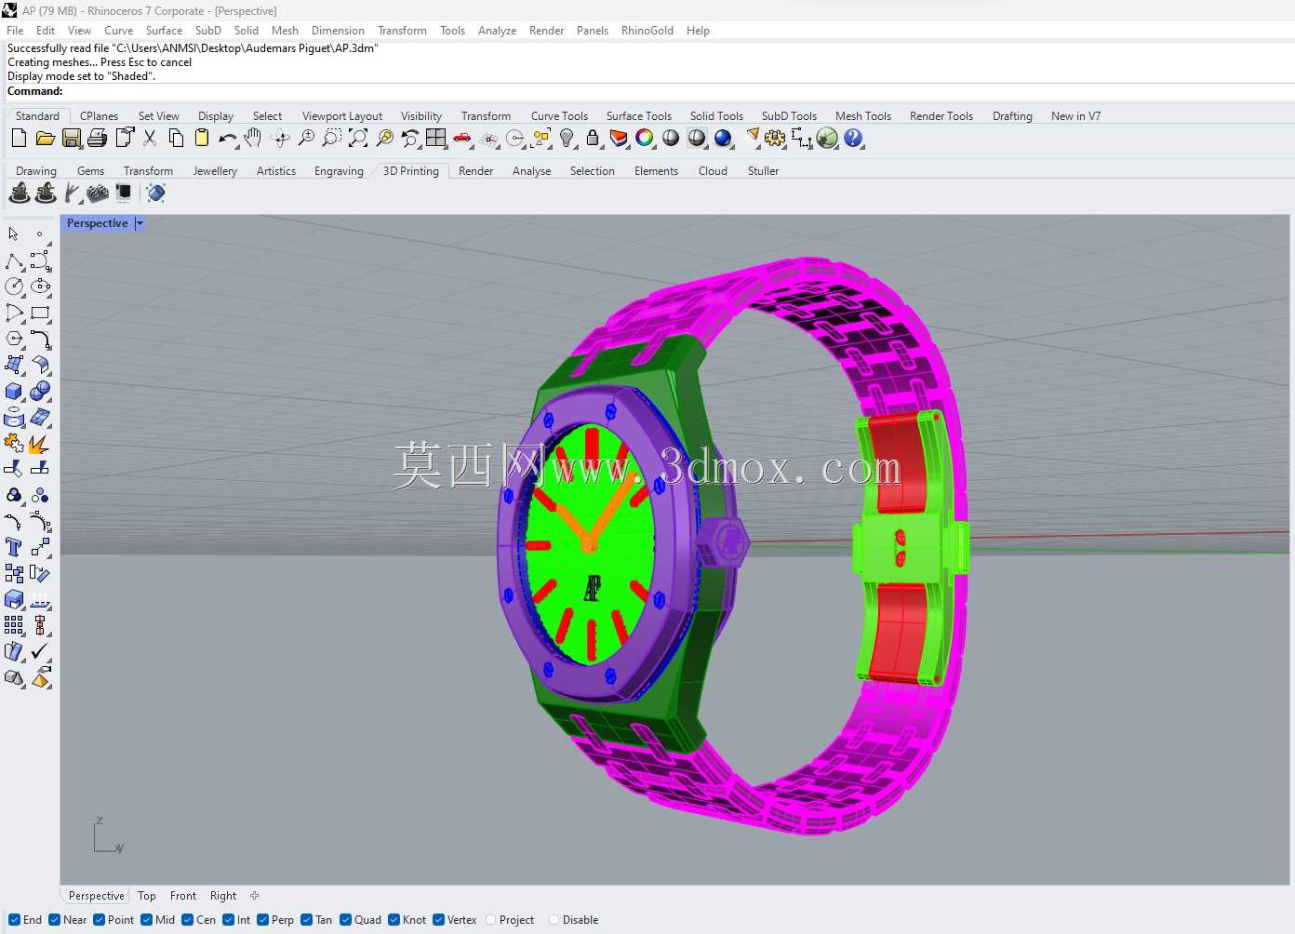Switch to the Jewellery toolbar tab

[215, 171]
